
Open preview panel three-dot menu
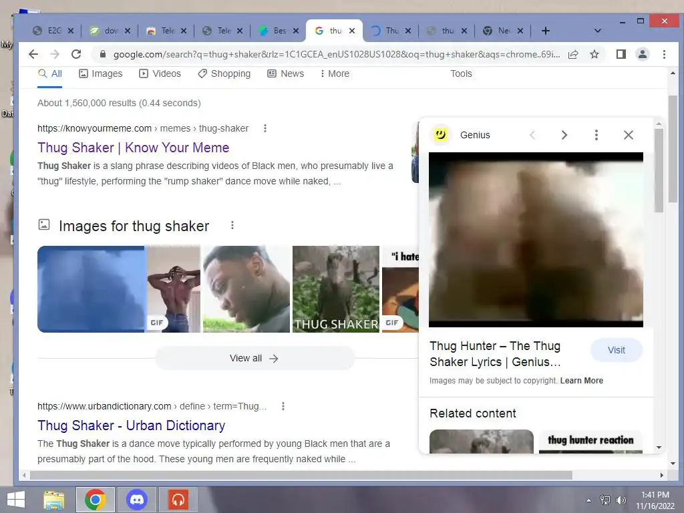point(596,135)
